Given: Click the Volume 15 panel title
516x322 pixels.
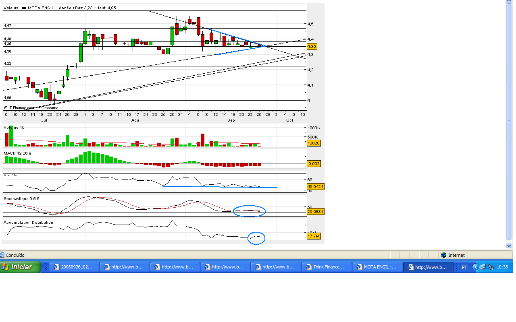Looking at the screenshot, I should tap(14, 128).
